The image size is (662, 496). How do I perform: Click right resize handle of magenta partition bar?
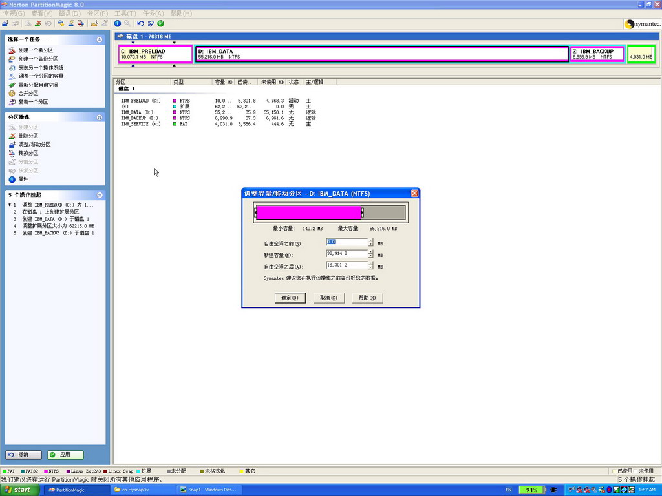pos(362,212)
